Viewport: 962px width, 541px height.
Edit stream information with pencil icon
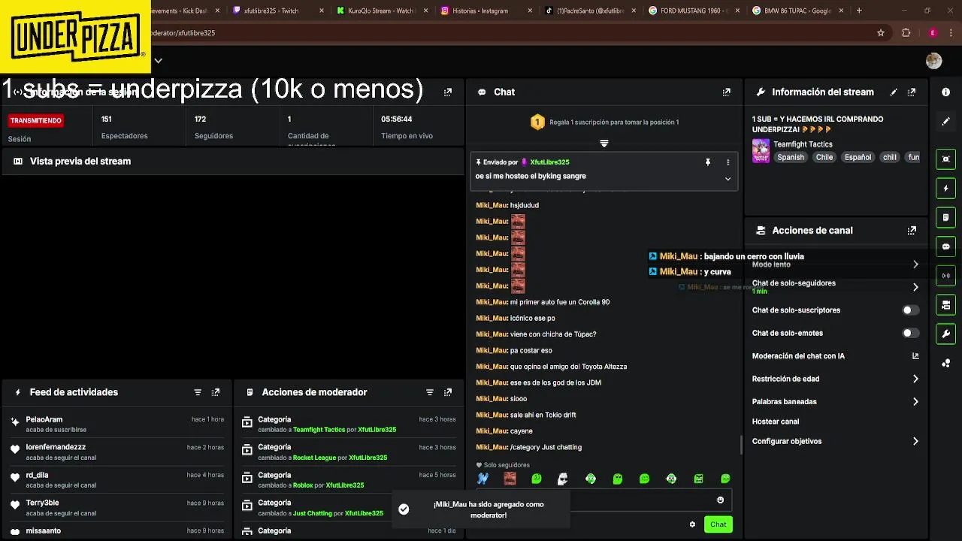894,92
